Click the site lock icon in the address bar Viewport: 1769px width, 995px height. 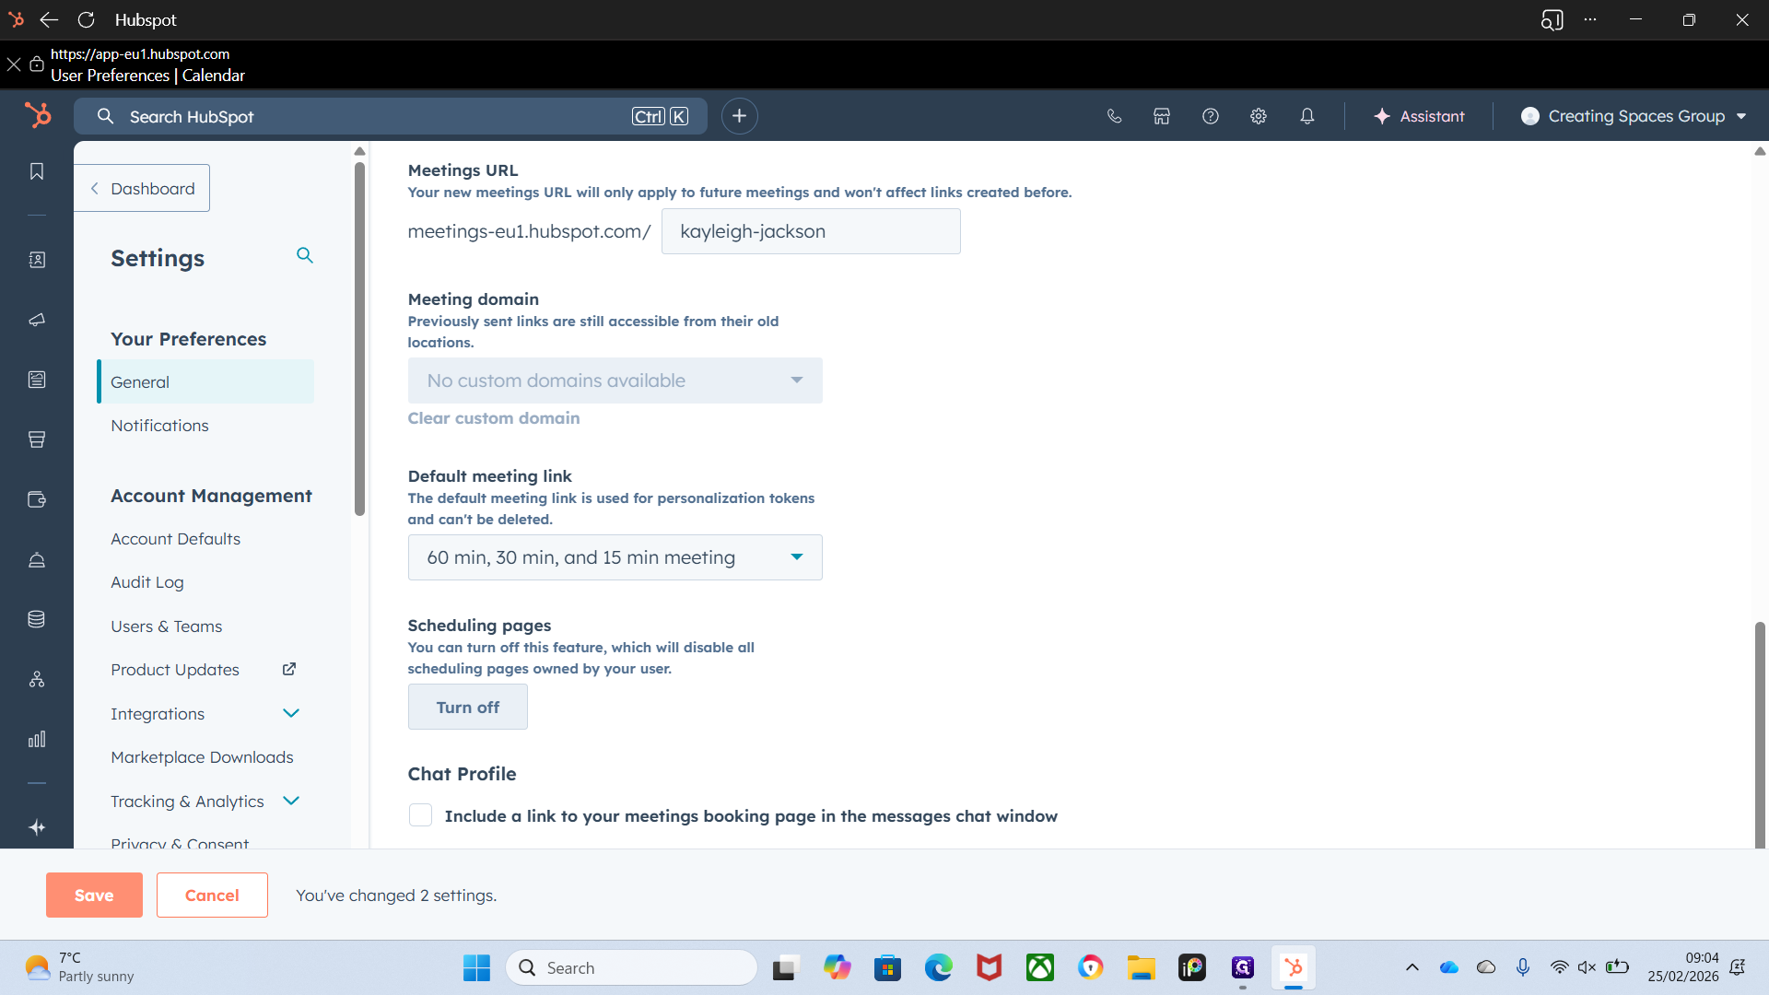37,64
